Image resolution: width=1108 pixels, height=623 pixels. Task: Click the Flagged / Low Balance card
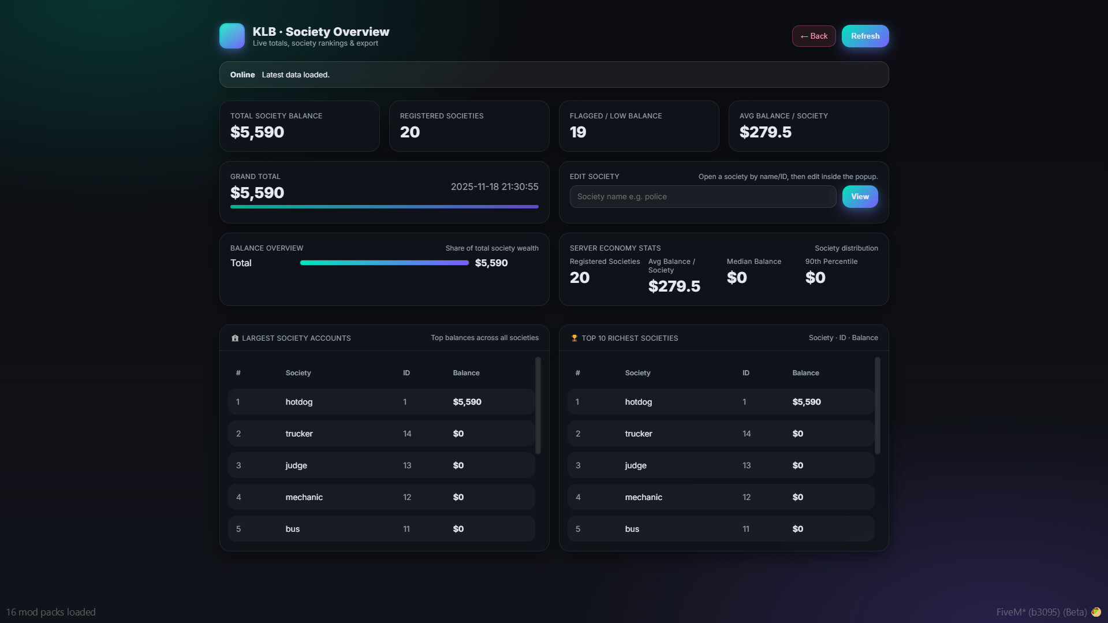[x=639, y=126]
